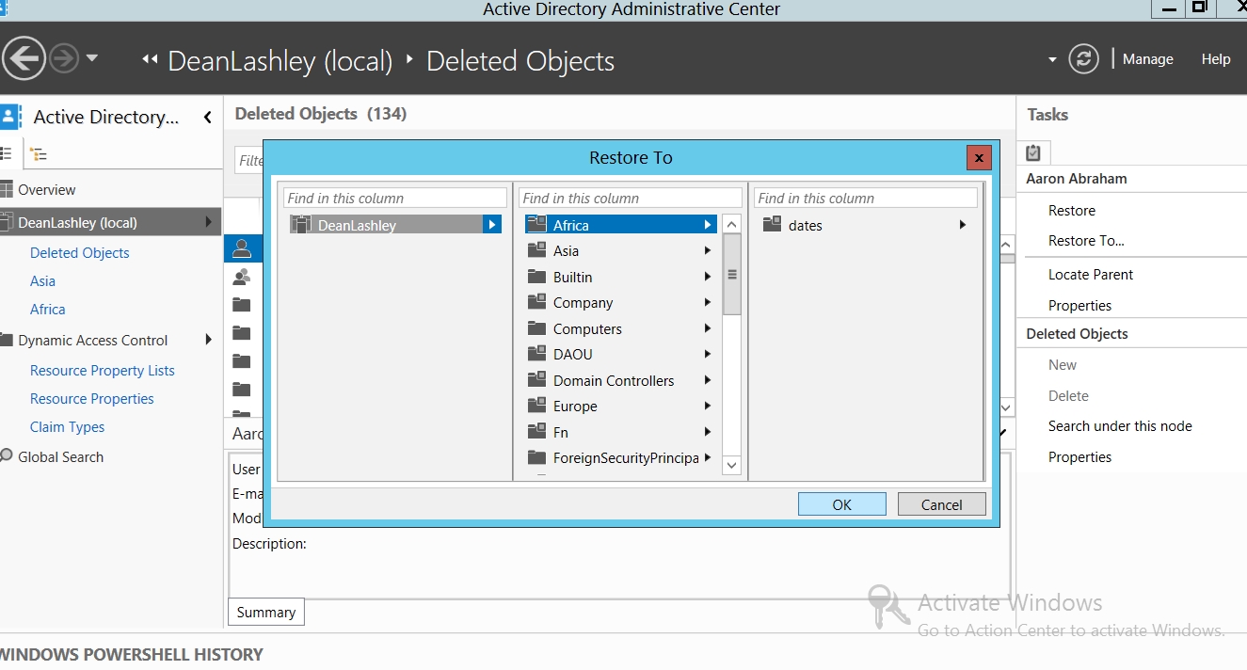The image size is (1247, 670).
Task: Click the back navigation arrow
Action: click(x=24, y=59)
